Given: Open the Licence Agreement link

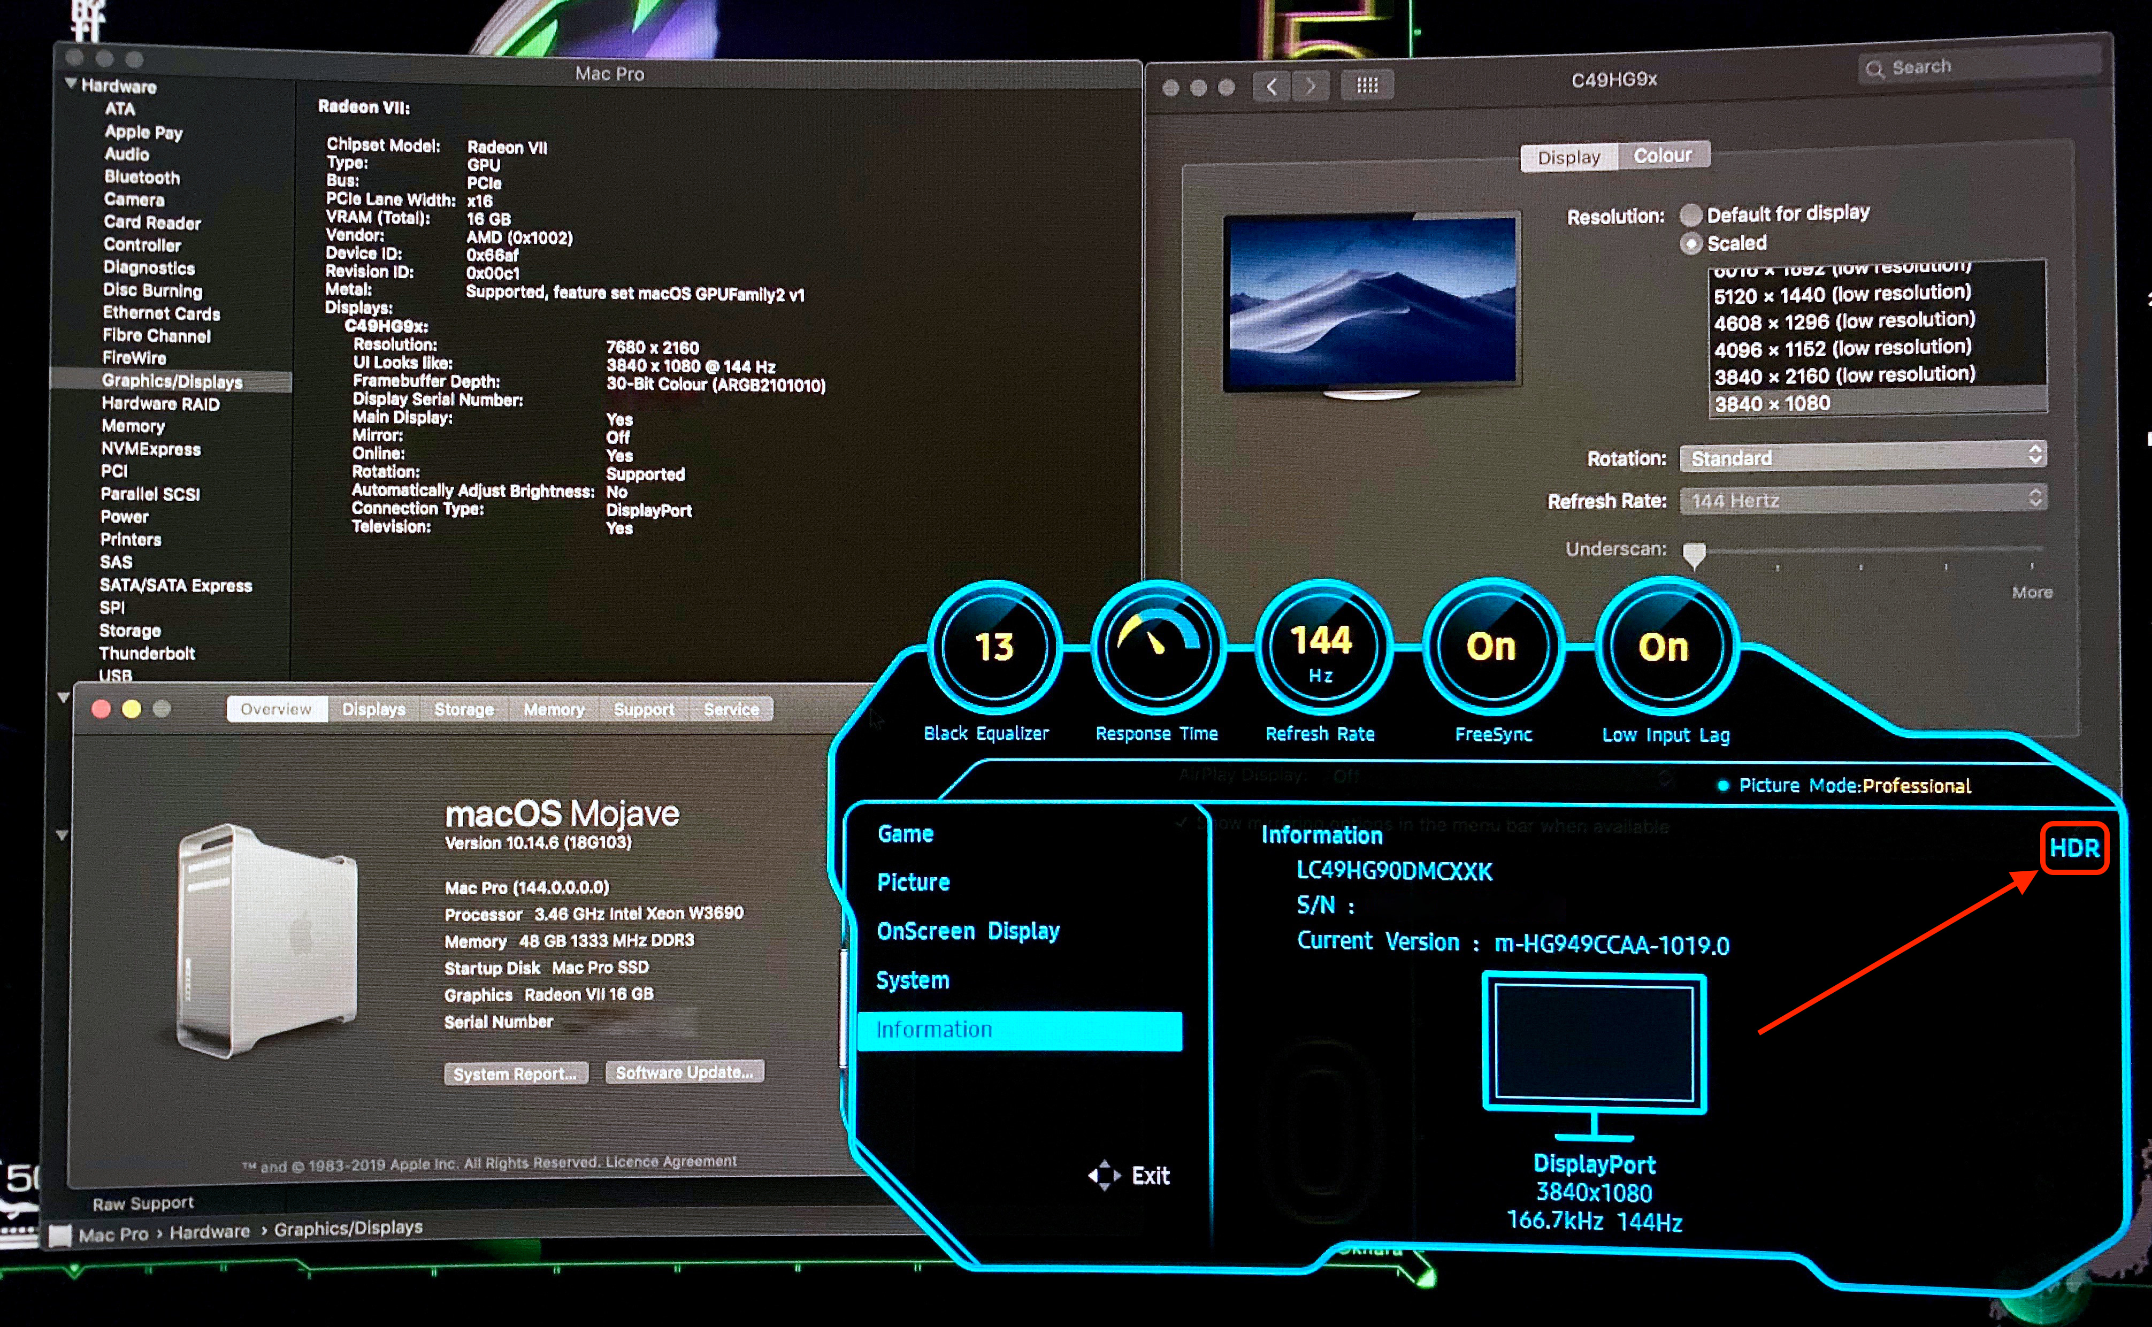Looking at the screenshot, I should (x=670, y=1161).
